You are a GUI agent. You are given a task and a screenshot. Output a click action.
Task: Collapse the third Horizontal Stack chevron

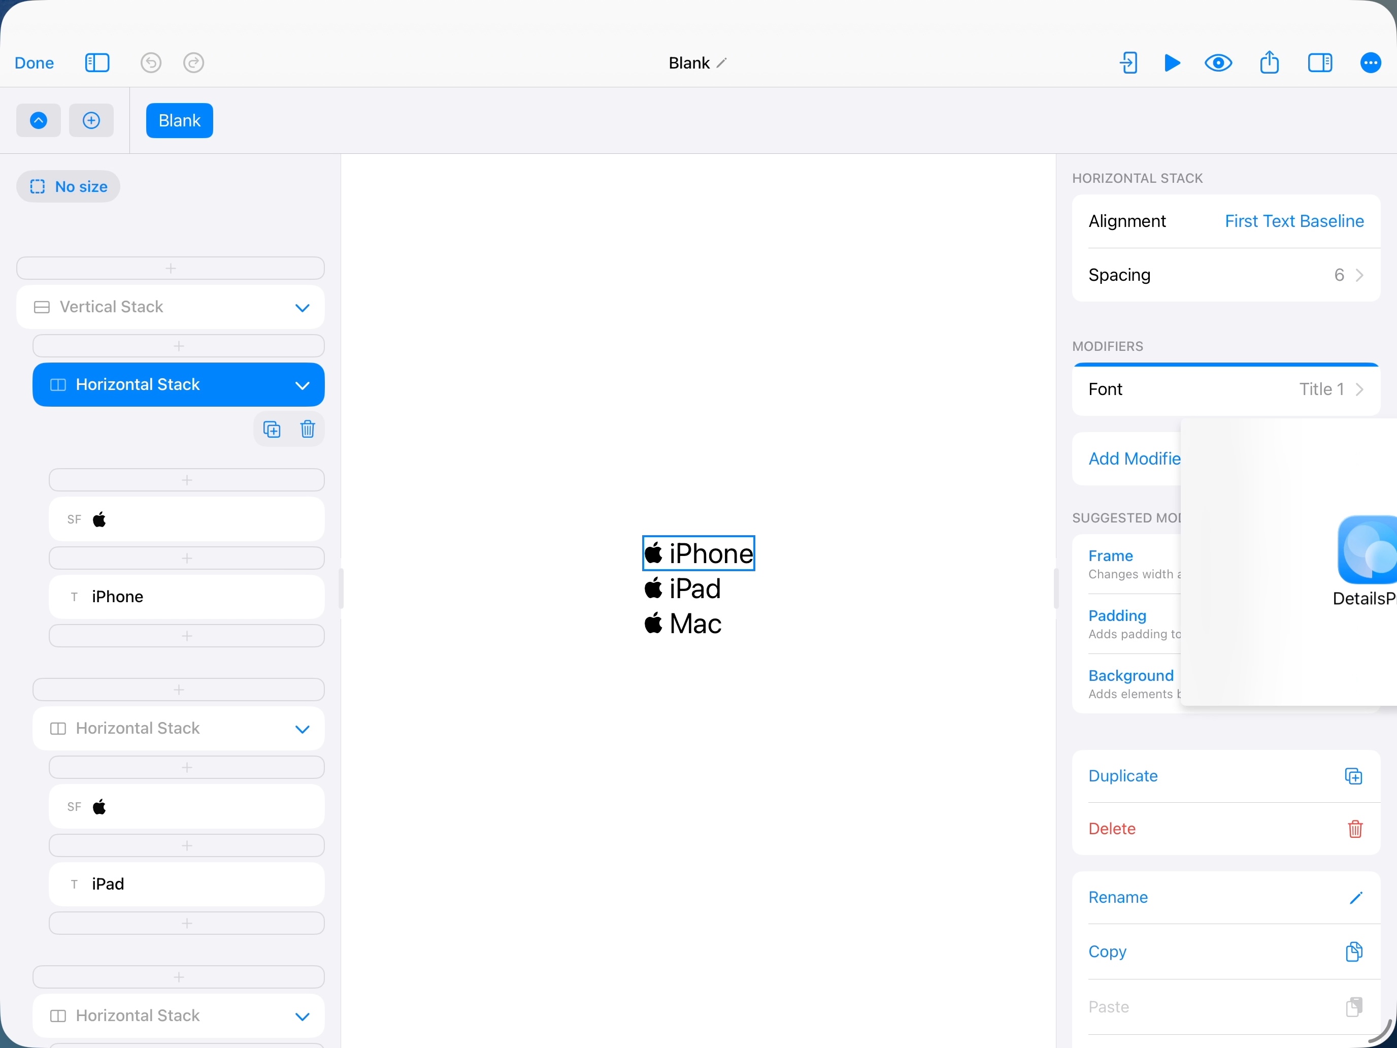(x=303, y=1017)
